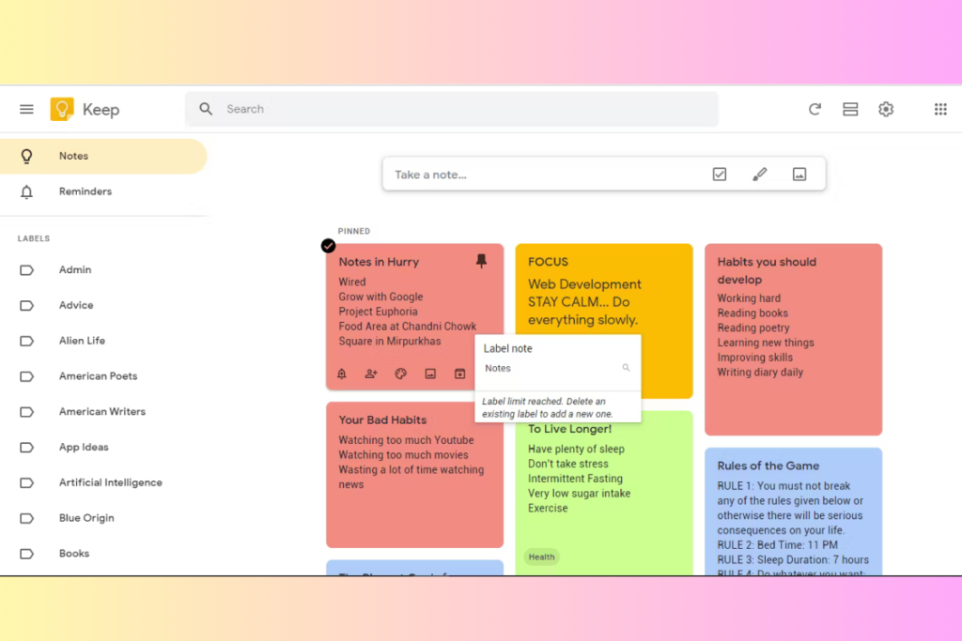Unpin the Notes in Hurry note
Screen dimensions: 962x641
pyautogui.click(x=482, y=261)
